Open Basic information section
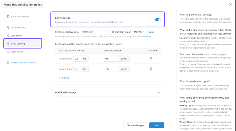The height and width of the screenshot is (131, 236). click(x=20, y=16)
